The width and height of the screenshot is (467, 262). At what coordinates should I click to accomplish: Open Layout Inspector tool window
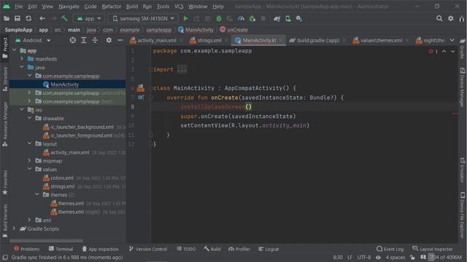(x=433, y=249)
